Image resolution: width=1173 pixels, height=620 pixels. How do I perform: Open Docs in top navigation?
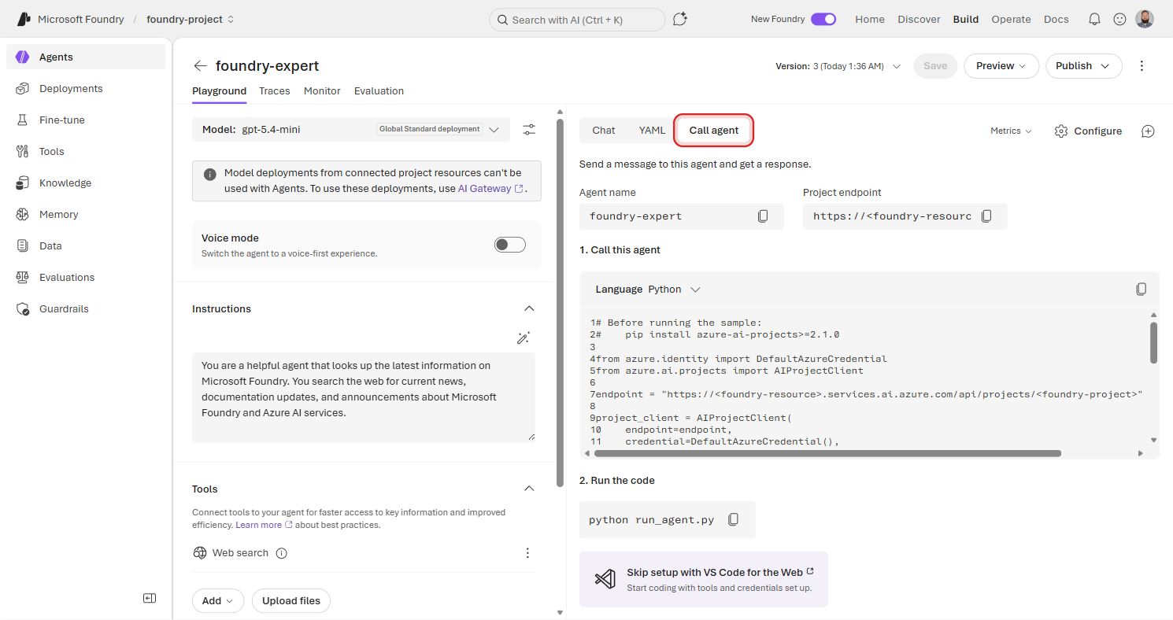(1056, 19)
